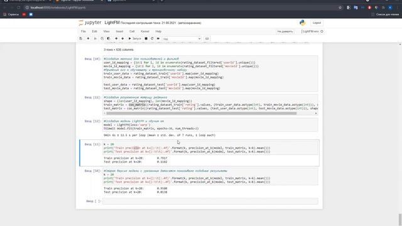The width and height of the screenshot is (402, 226).
Task: Open the Edit menu
Action: 94,31
